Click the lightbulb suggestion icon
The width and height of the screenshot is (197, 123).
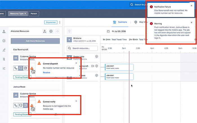(x=69, y=31)
